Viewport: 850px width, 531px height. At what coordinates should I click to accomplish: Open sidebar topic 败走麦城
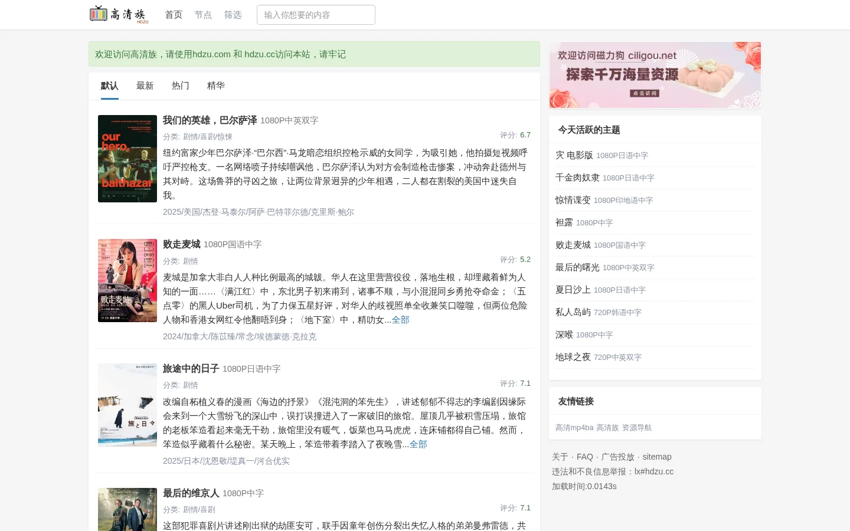coord(573,245)
